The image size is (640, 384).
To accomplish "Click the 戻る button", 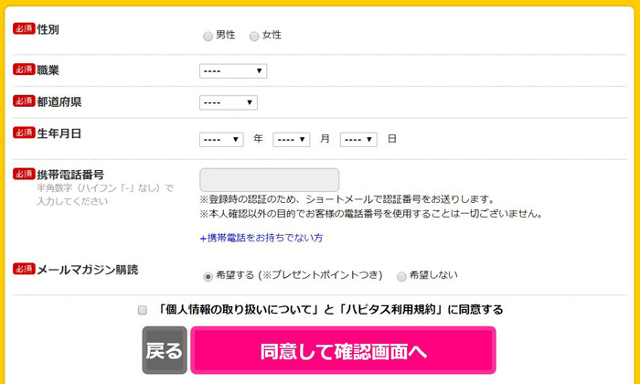I will point(165,350).
